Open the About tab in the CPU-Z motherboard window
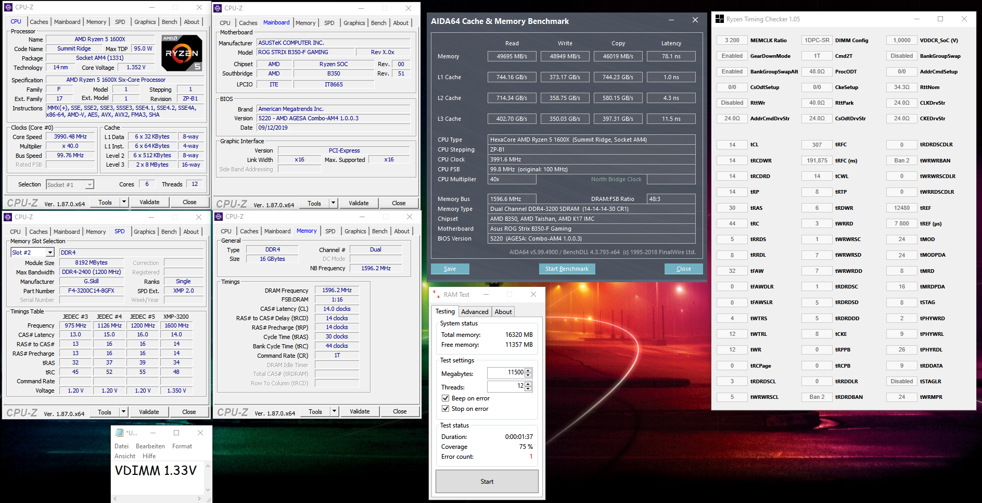This screenshot has width=982, height=503. pos(401,23)
